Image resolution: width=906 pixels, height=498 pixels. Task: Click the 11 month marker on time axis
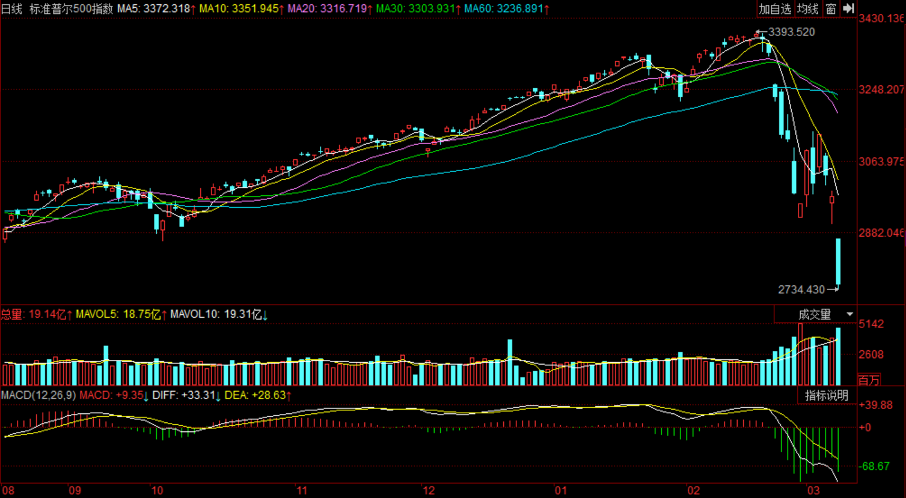click(302, 491)
